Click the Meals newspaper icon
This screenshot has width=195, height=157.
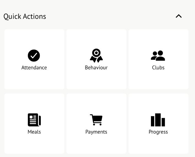pyautogui.click(x=34, y=120)
